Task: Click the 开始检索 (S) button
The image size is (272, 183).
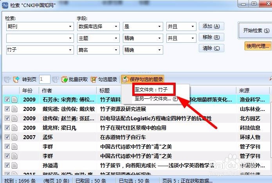Action: point(256,31)
